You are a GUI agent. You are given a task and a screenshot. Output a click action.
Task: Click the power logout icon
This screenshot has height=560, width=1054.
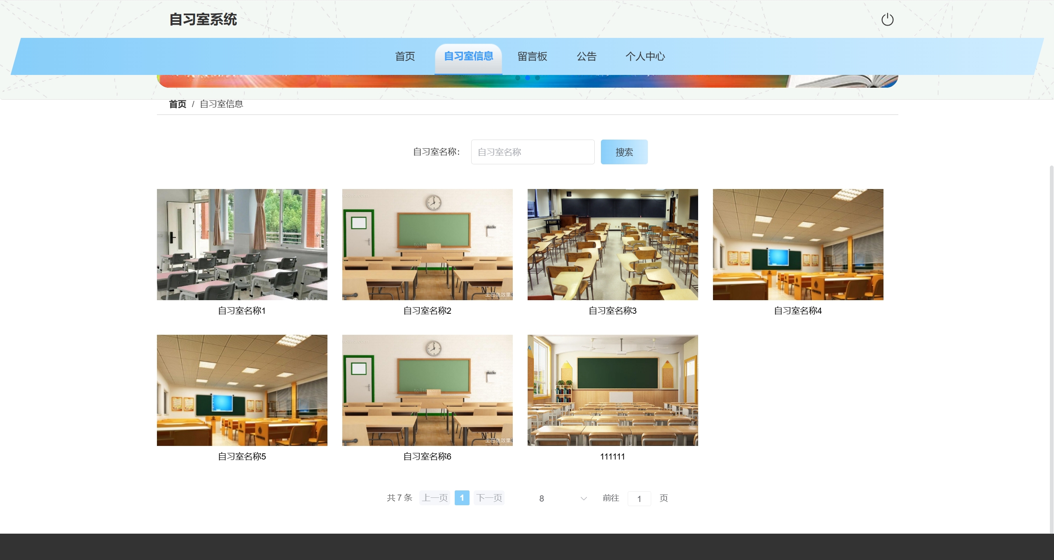pyautogui.click(x=887, y=19)
